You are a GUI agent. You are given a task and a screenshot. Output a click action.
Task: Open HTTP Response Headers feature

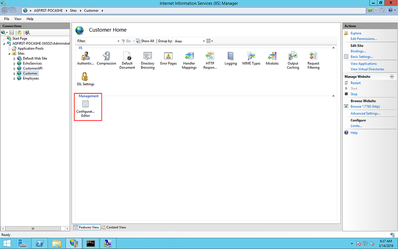point(210,60)
